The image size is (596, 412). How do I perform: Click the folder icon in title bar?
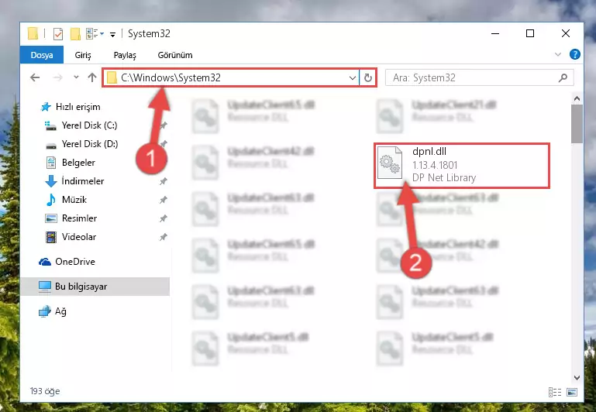[33, 33]
